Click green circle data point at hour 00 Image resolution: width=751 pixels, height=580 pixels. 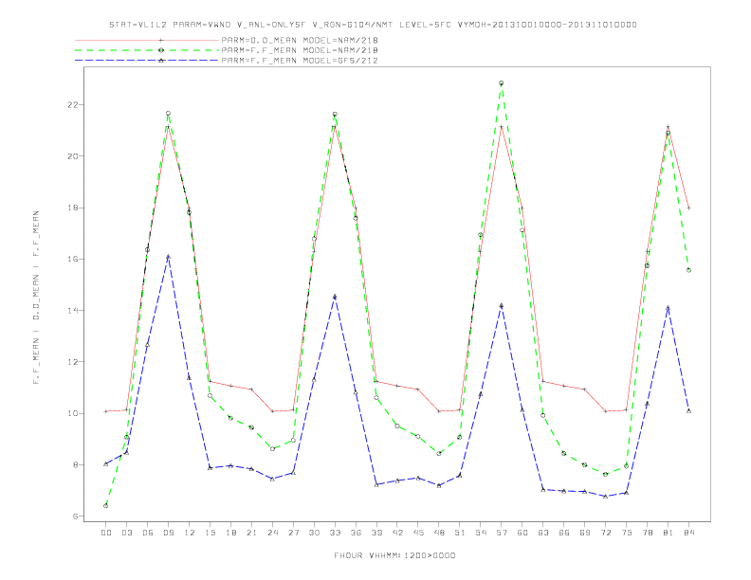click(106, 506)
